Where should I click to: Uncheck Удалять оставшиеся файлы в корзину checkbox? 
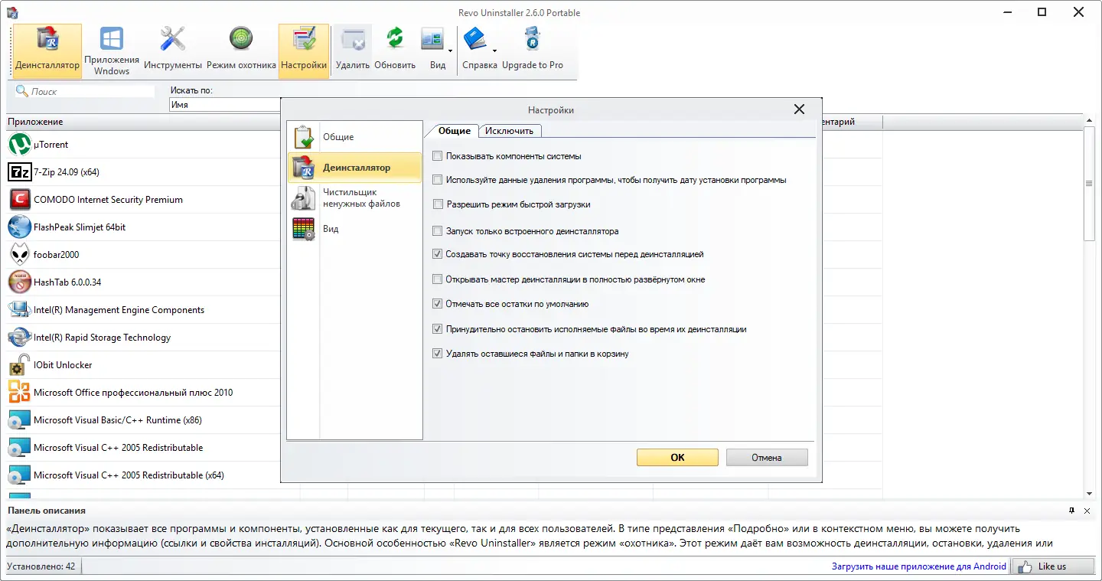pyautogui.click(x=438, y=354)
